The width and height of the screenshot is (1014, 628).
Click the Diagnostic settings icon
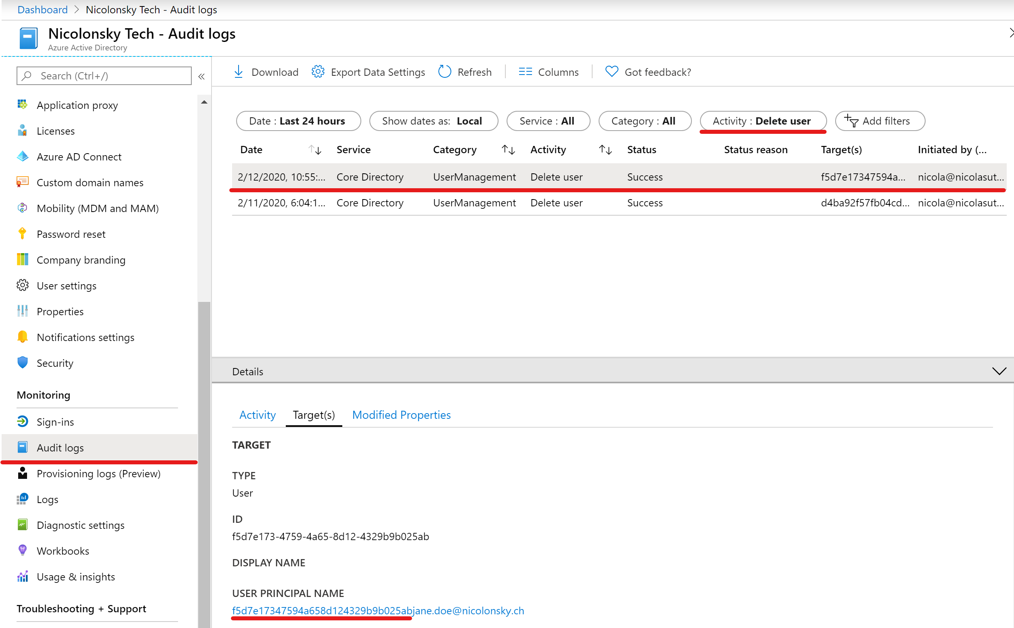(23, 524)
